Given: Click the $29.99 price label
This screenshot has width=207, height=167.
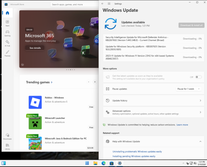Looking at the screenshot, I should point(90,148).
